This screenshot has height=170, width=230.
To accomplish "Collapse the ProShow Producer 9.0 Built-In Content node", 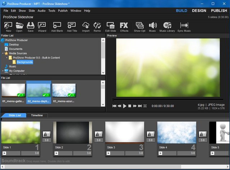I will (7, 58).
